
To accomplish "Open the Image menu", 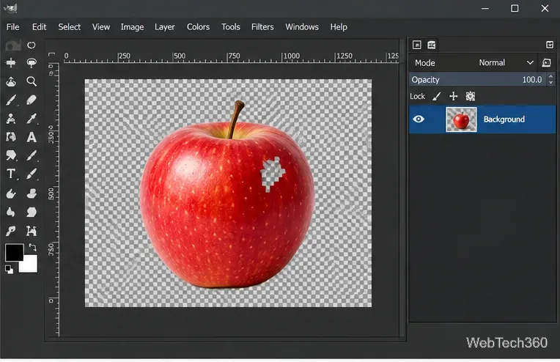I will coord(132,27).
